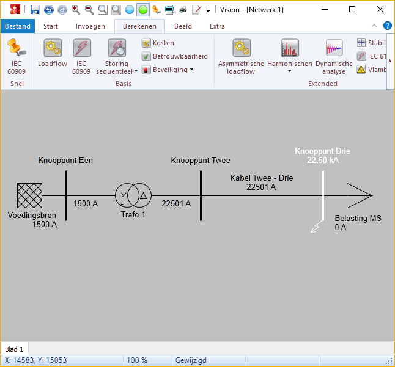Image resolution: width=395 pixels, height=367 pixels.
Task: Toggle the blue circle mode button
Action: (x=130, y=10)
